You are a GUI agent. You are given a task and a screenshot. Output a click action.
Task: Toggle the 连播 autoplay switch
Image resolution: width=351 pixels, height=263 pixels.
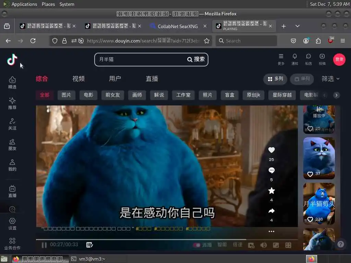point(197,245)
